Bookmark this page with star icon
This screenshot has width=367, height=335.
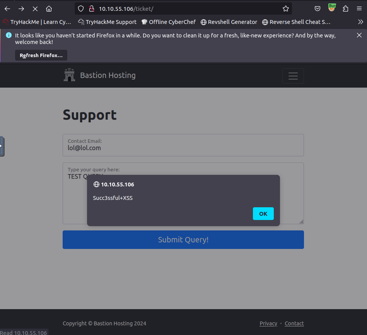point(285,8)
